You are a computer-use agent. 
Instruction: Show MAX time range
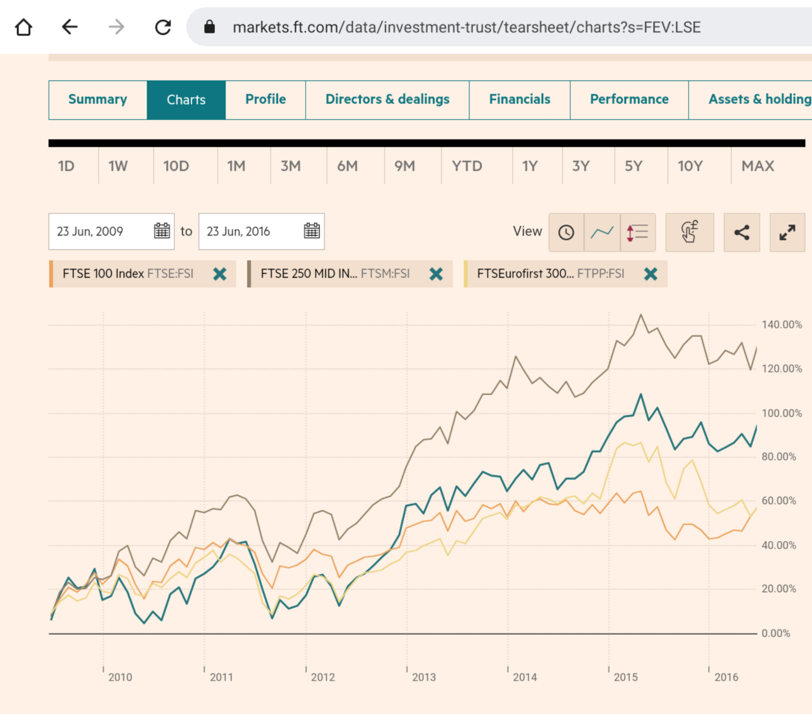pyautogui.click(x=758, y=166)
